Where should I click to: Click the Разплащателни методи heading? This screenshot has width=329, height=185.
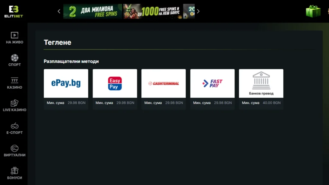click(71, 61)
